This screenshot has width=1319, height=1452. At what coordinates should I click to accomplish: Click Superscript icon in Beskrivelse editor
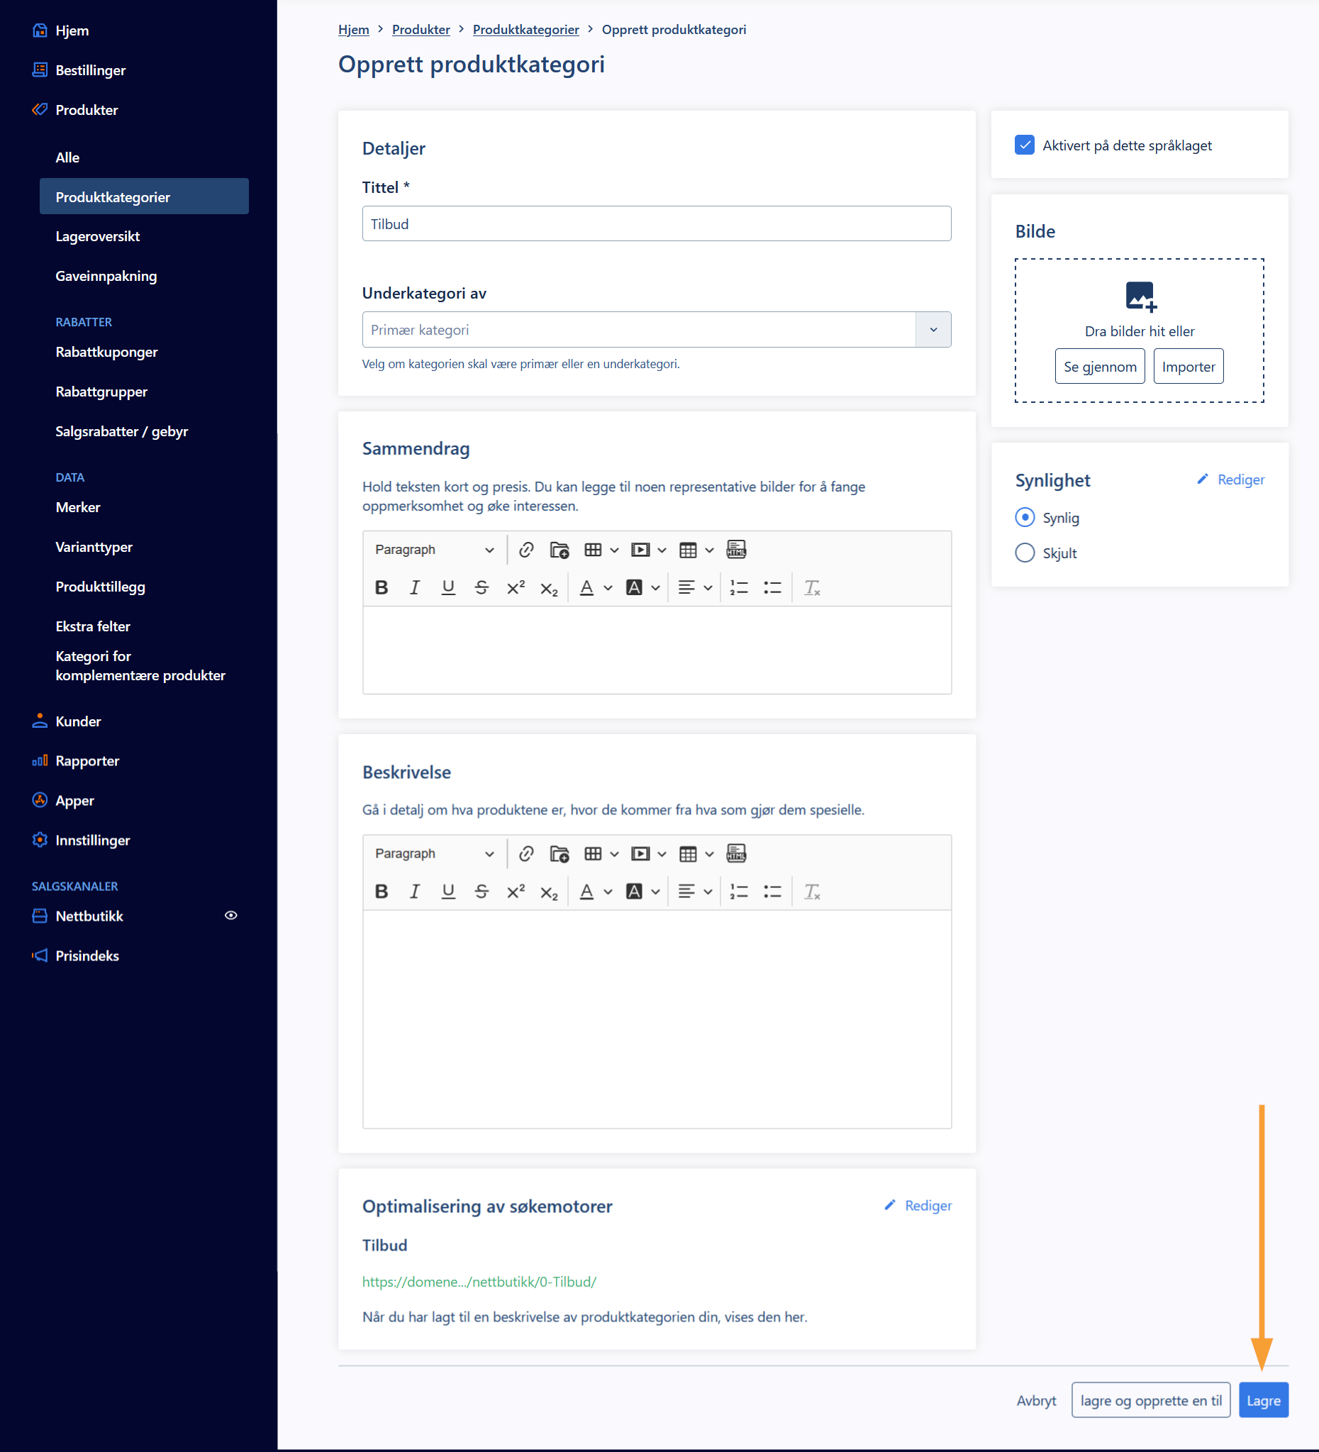click(x=516, y=892)
